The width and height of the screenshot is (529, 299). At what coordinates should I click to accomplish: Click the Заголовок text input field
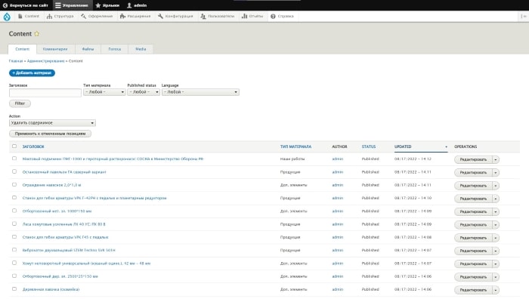click(x=45, y=93)
